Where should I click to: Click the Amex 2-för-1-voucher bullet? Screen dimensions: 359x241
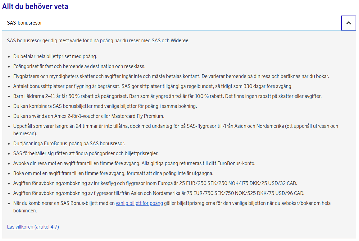coord(89,116)
